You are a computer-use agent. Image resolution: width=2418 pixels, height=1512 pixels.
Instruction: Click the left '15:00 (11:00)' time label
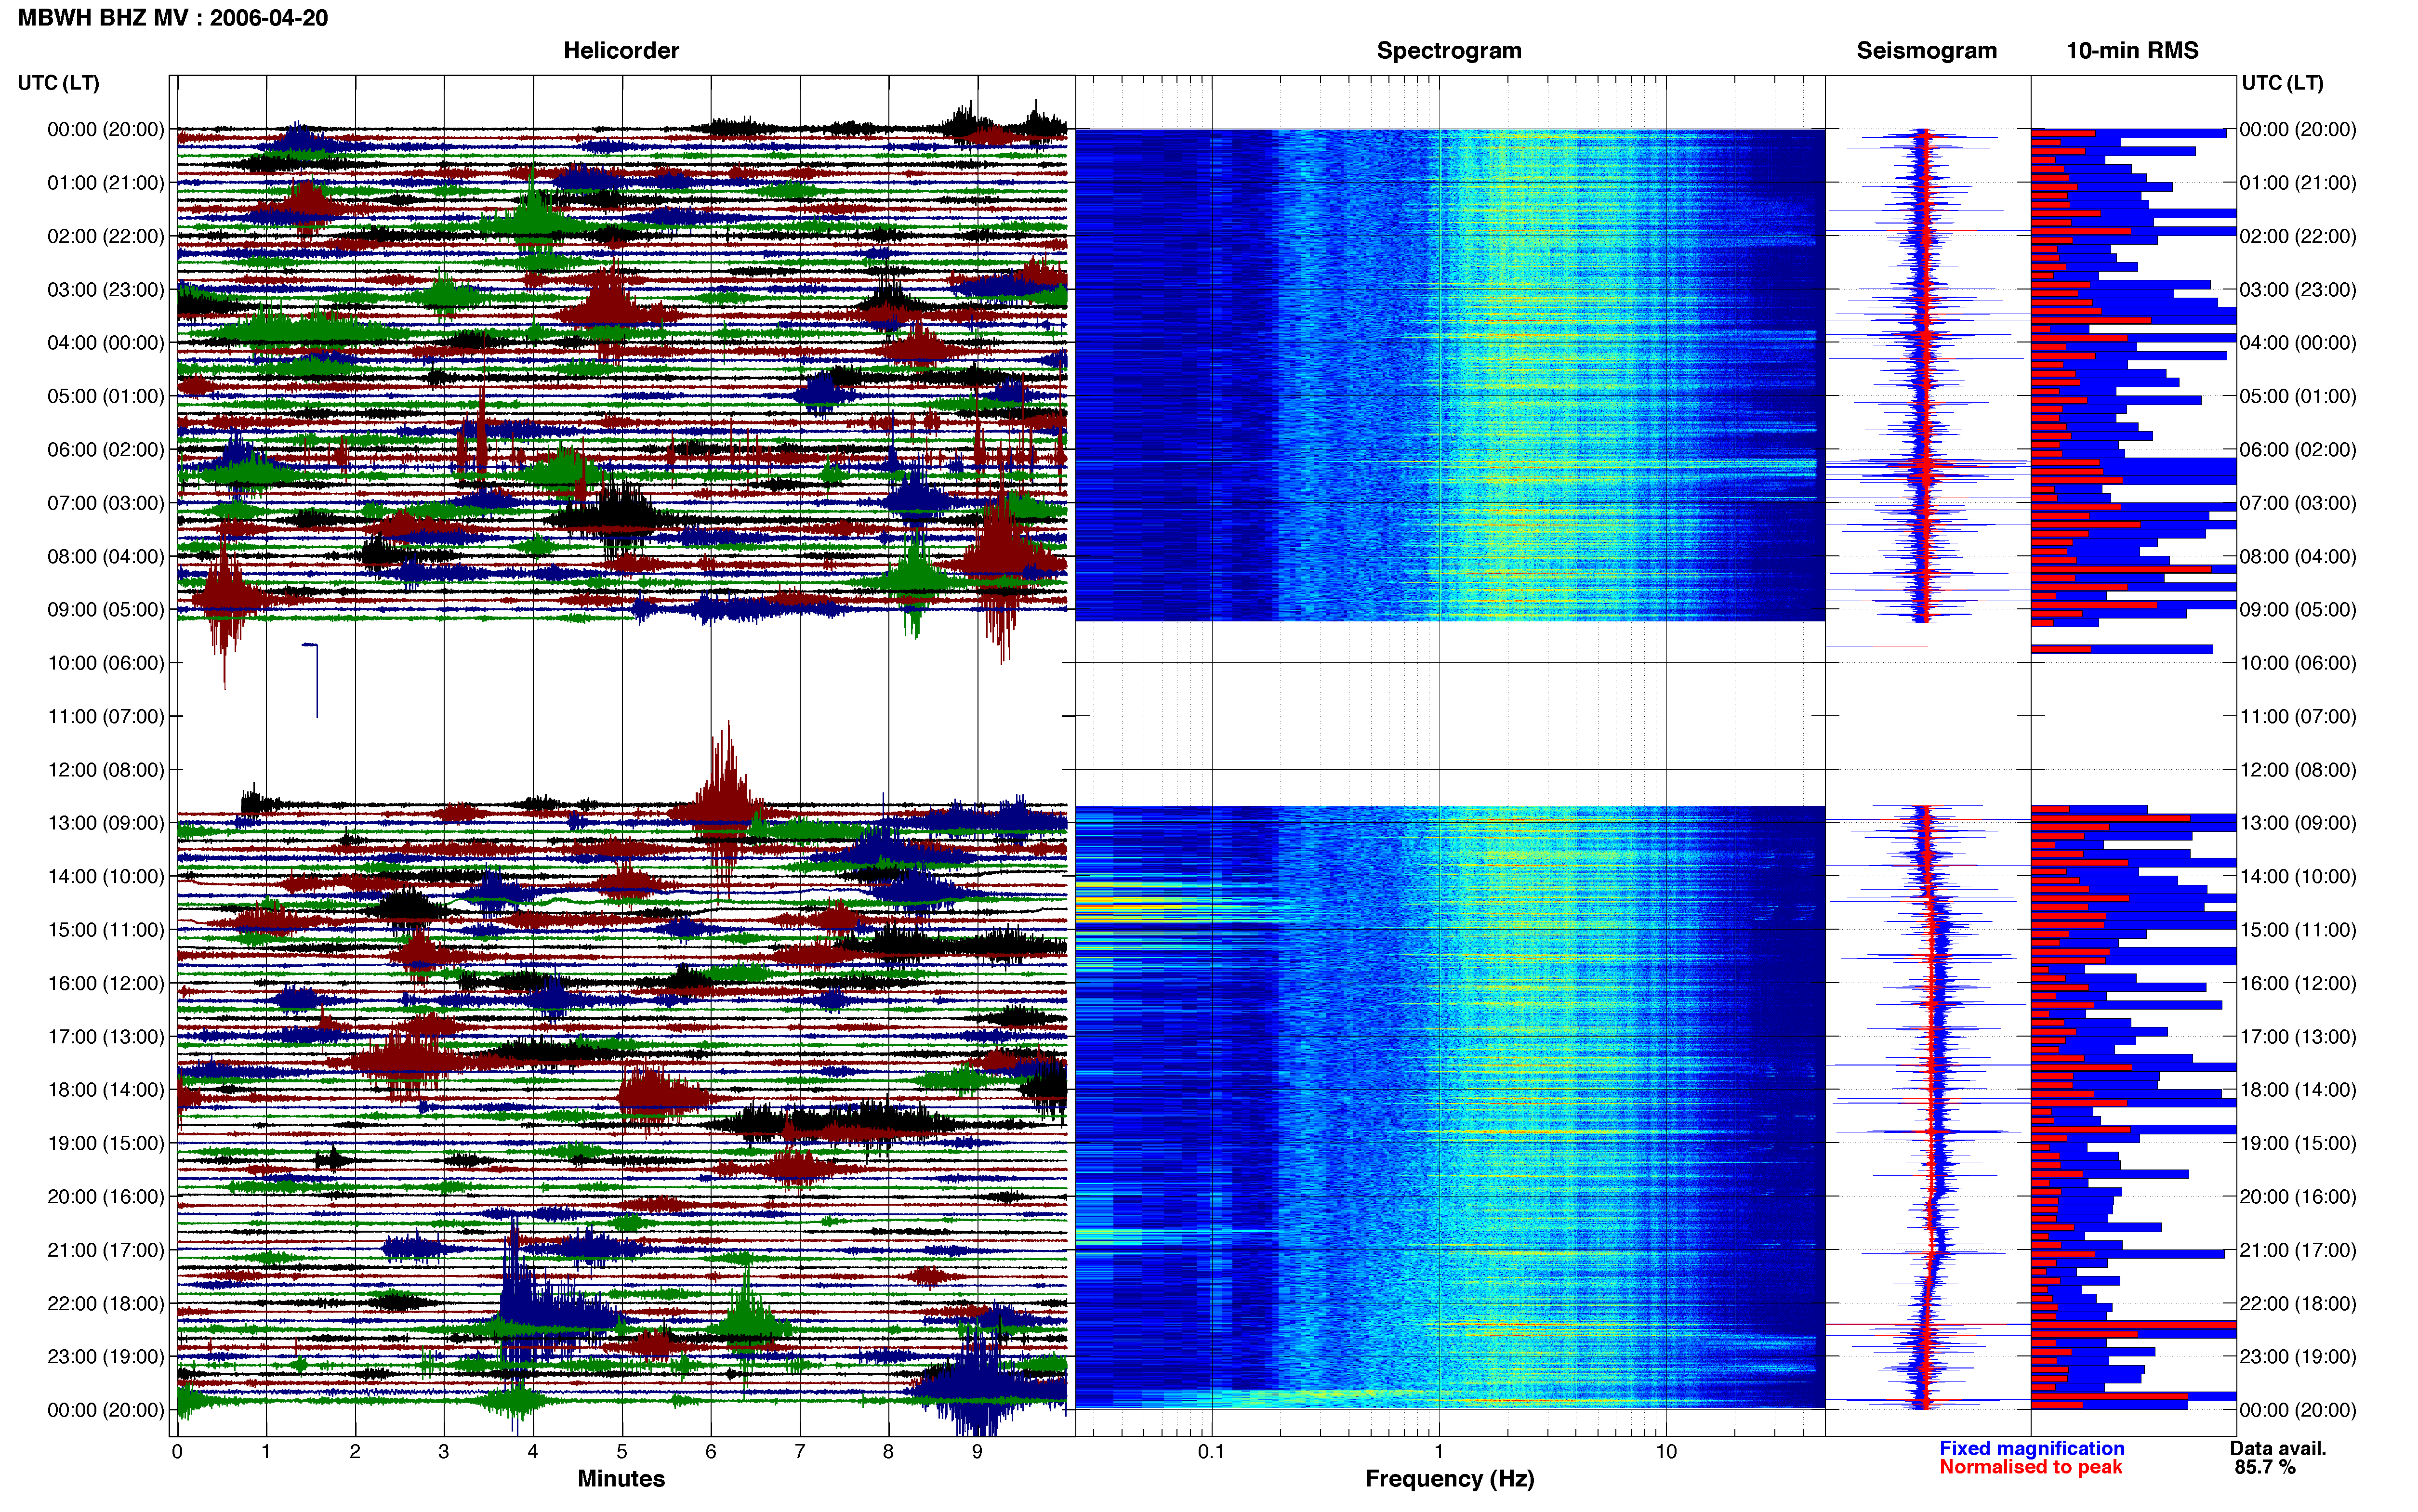pos(106,930)
